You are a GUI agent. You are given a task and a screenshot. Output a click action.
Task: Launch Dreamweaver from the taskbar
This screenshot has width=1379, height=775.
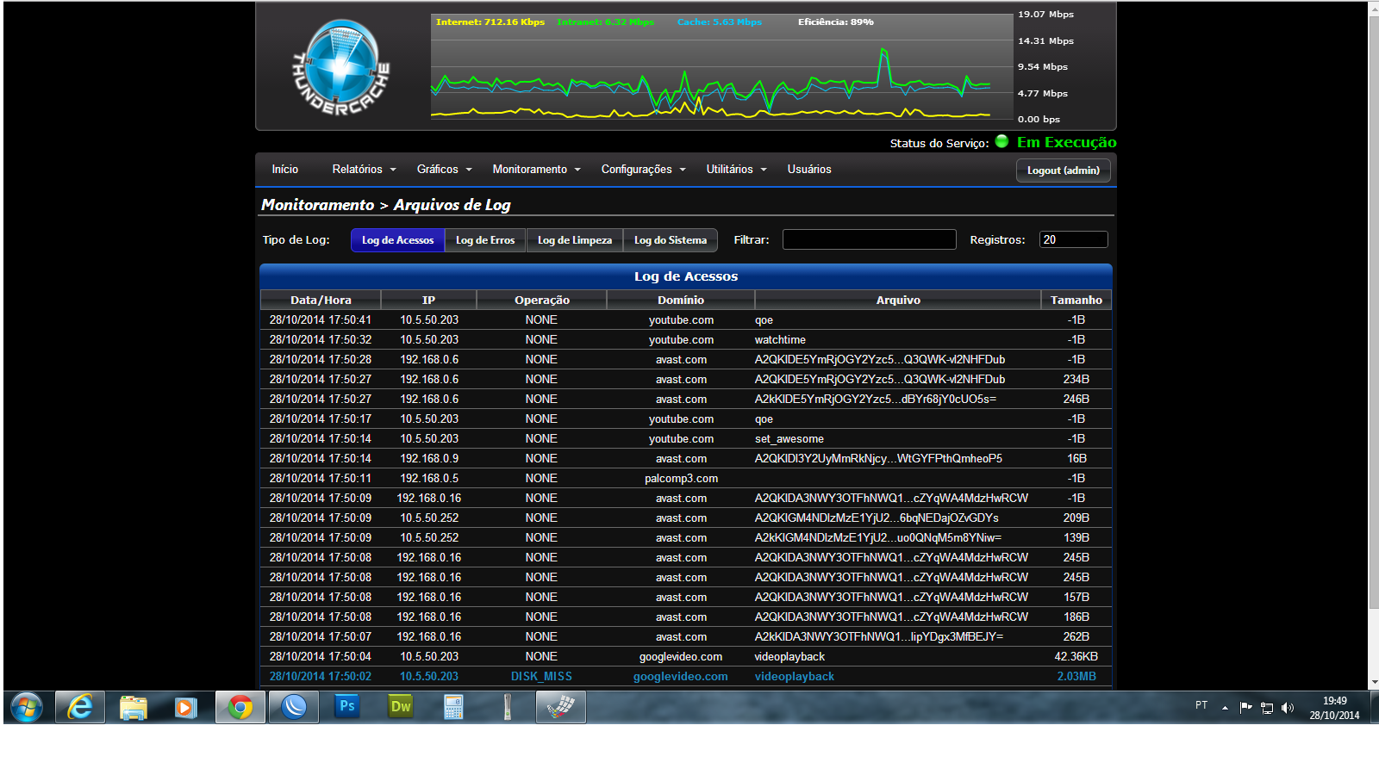pos(401,707)
